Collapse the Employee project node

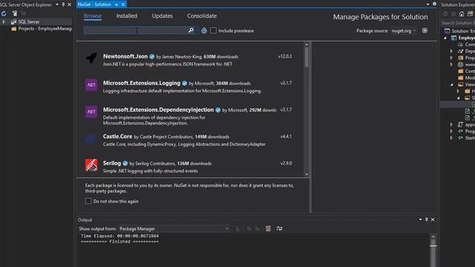click(x=445, y=38)
